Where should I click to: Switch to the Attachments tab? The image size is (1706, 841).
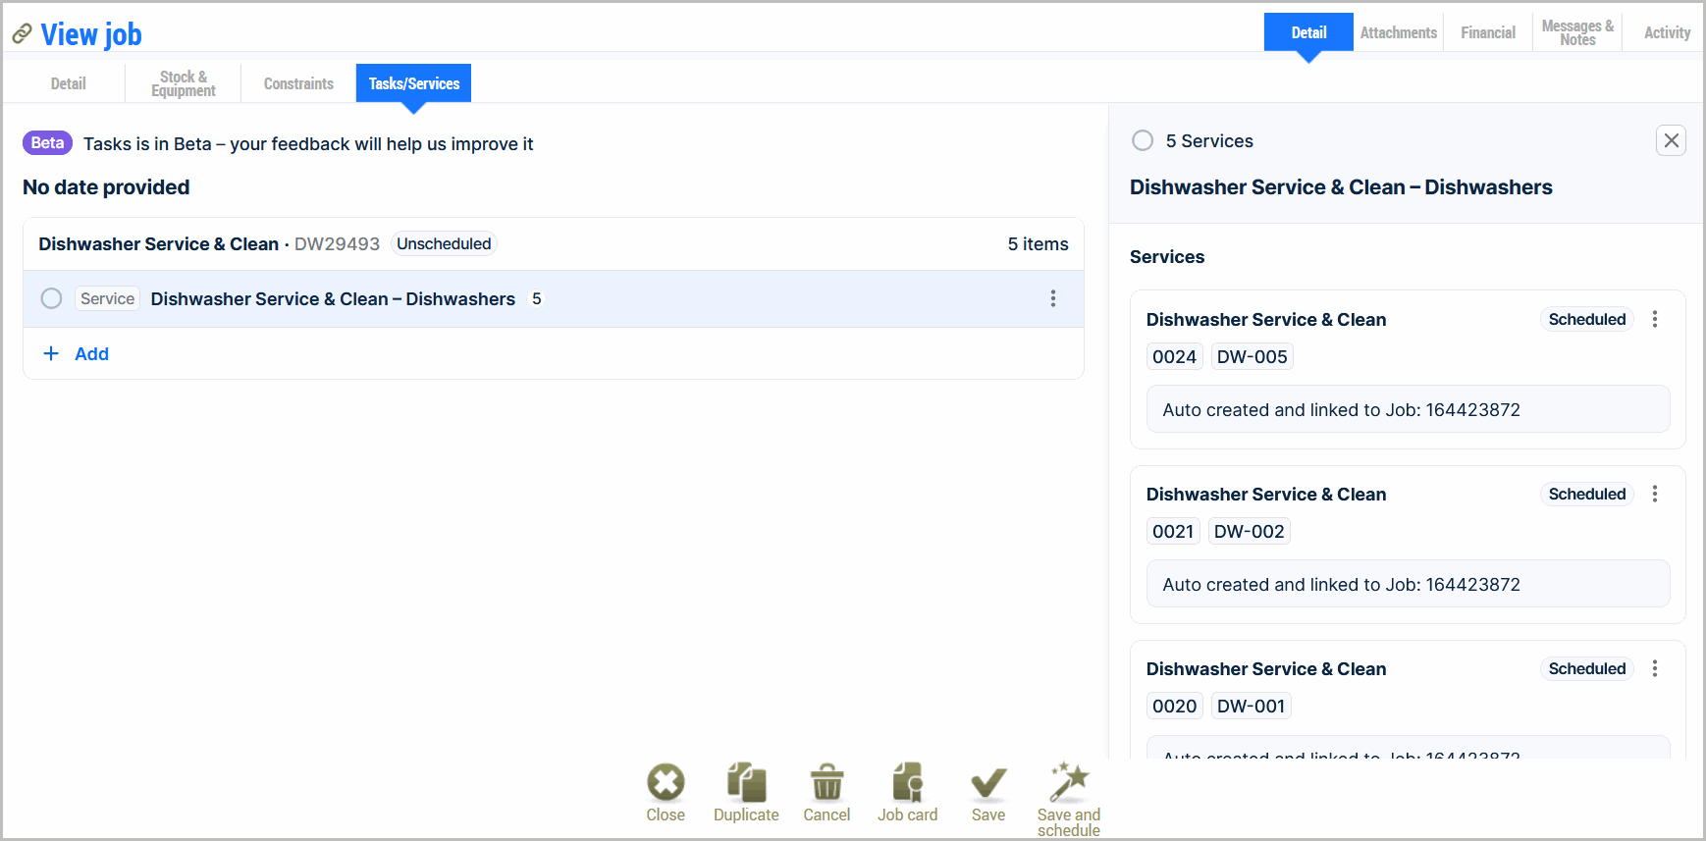pyautogui.click(x=1399, y=32)
